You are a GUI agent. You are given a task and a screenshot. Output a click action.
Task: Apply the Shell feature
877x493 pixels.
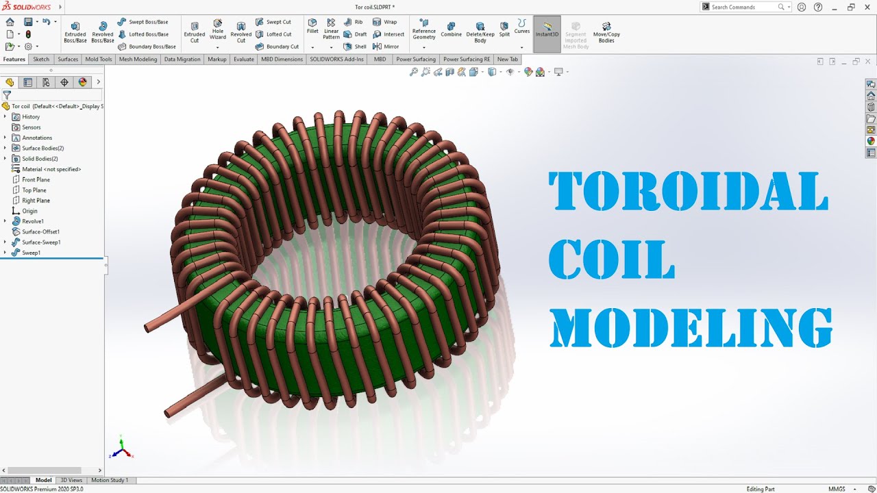coord(355,47)
